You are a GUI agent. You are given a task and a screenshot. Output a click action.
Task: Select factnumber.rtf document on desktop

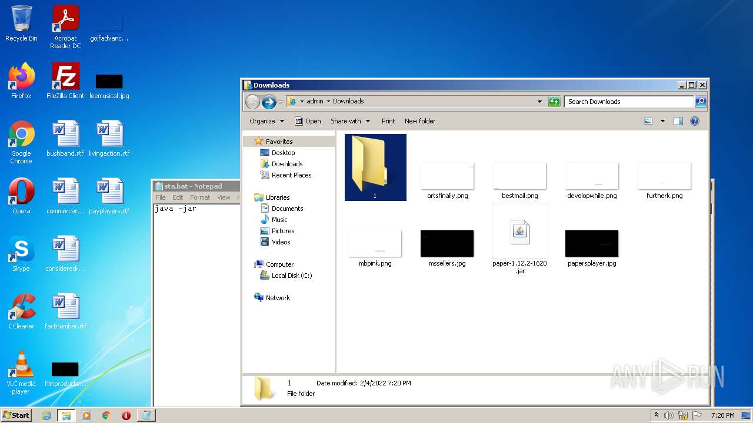coord(65,311)
